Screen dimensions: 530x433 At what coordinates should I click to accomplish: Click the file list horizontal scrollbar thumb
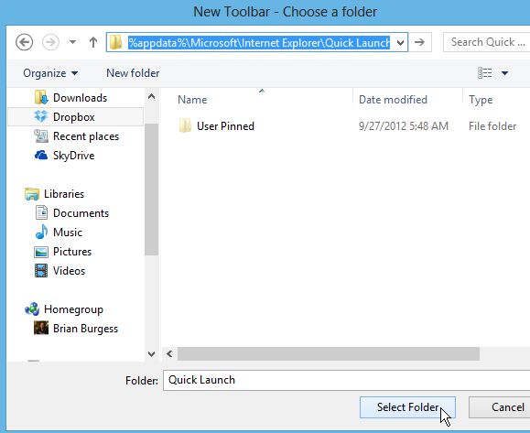(x=329, y=354)
